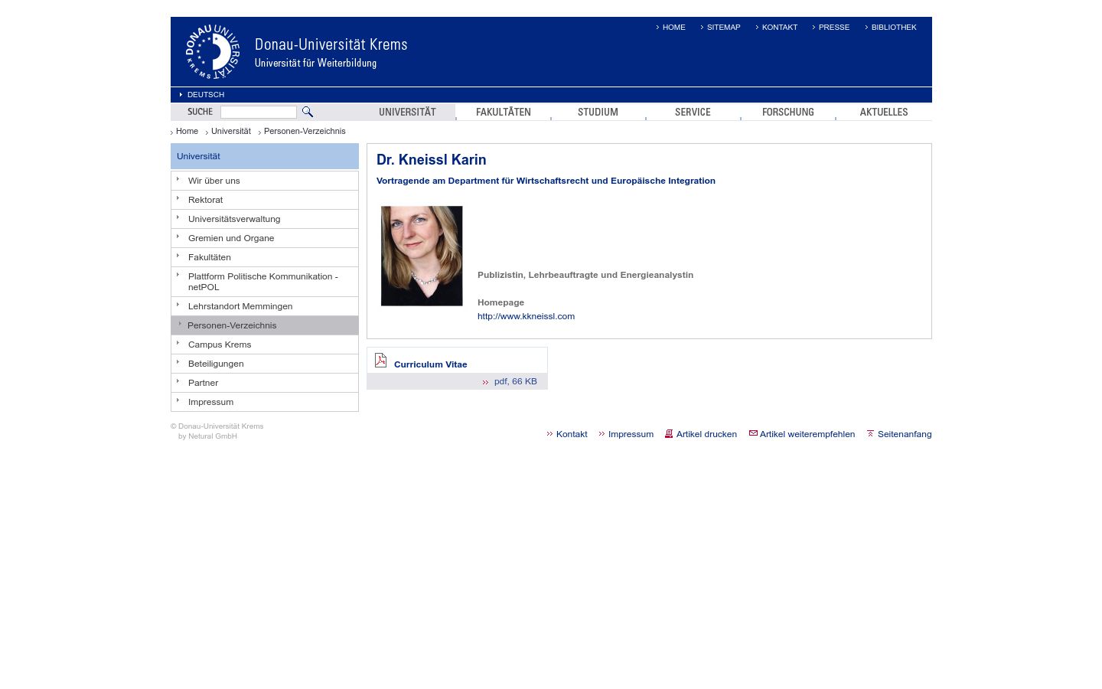Open Fakultäten in sidebar
This screenshot has height=689, width=1102.
(265, 257)
